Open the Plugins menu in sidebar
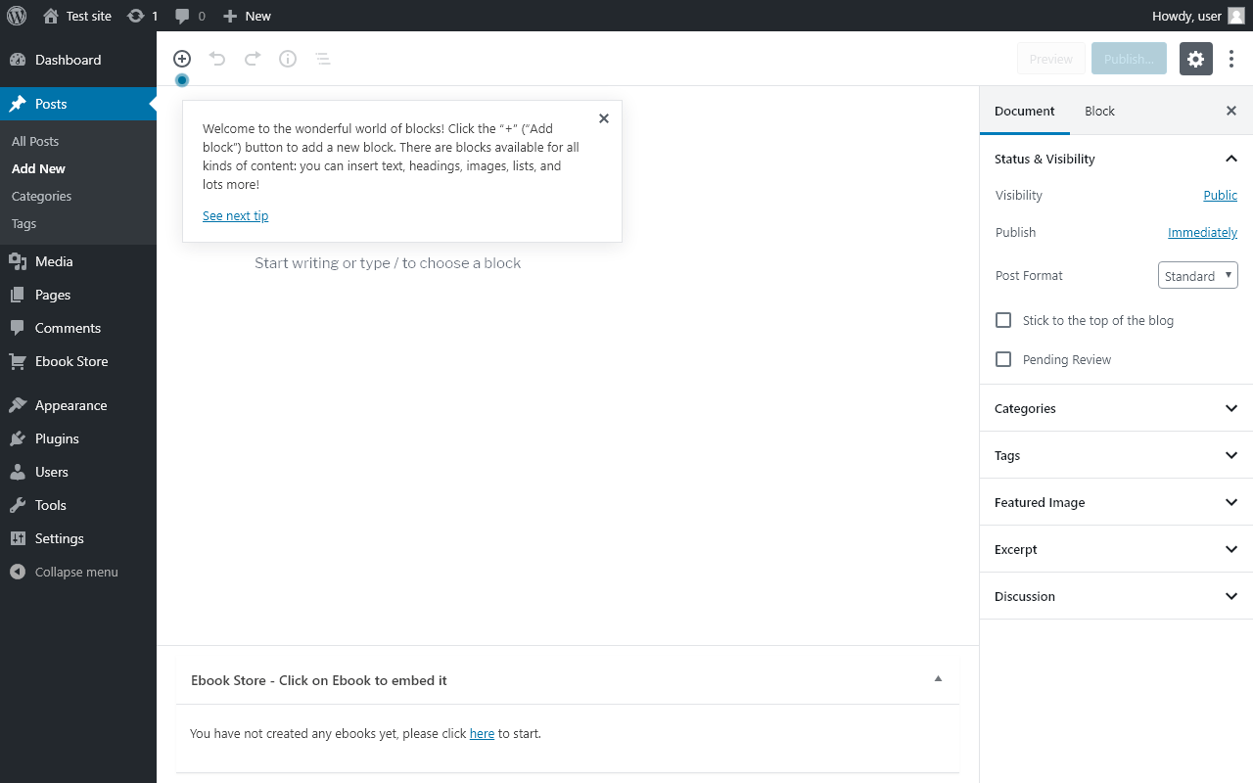 coord(57,438)
